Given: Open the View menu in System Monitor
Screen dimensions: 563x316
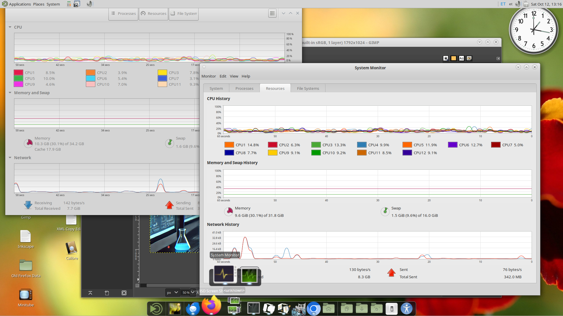Looking at the screenshot, I should pos(234,76).
